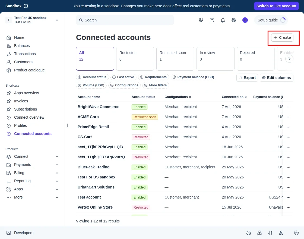
Task: Open row menu for BrightWave Commerce
Action: click(x=289, y=107)
